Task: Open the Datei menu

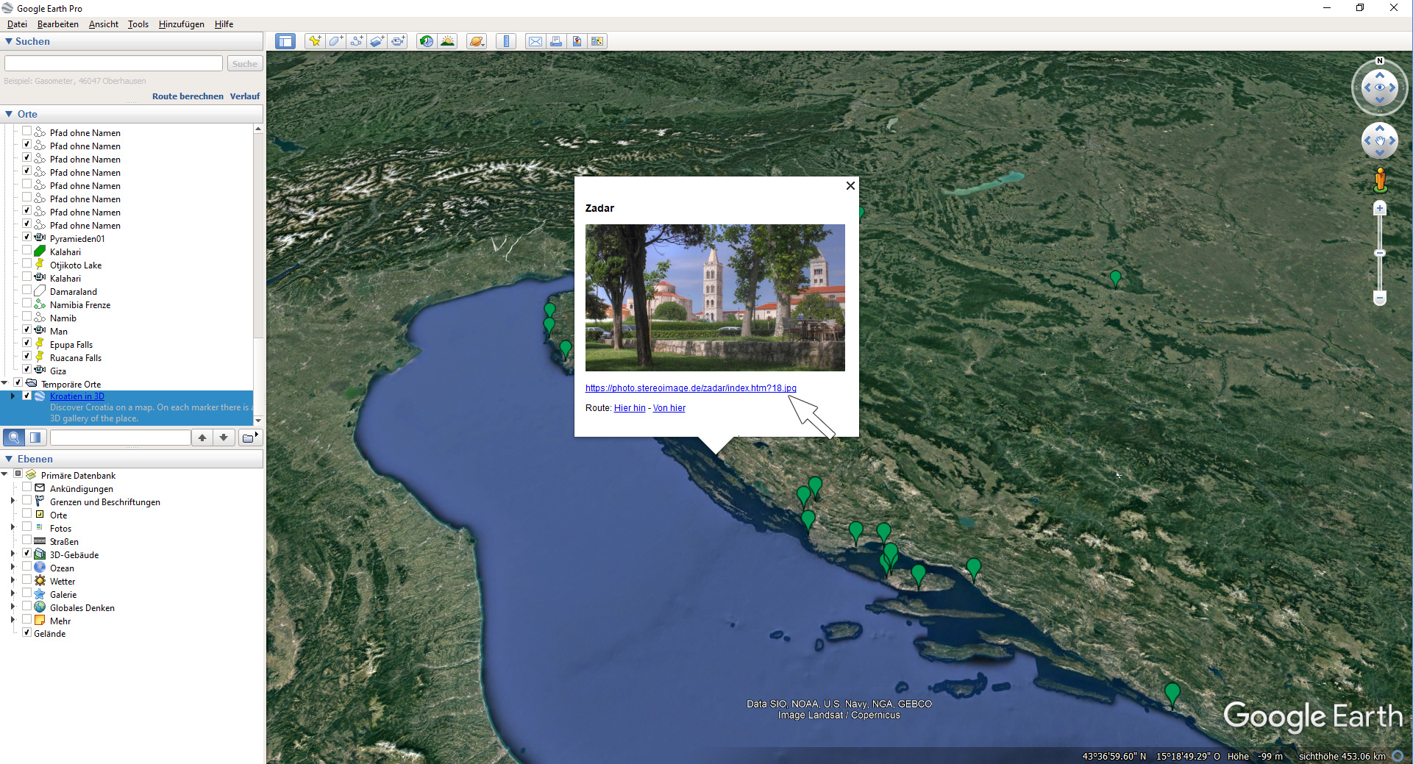Action: pos(17,24)
